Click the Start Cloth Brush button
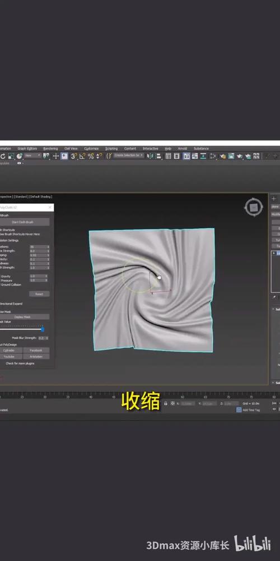 click(x=24, y=222)
